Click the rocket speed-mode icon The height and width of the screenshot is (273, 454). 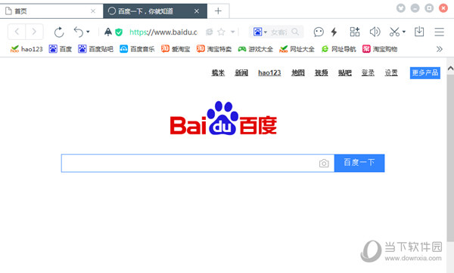pos(108,32)
